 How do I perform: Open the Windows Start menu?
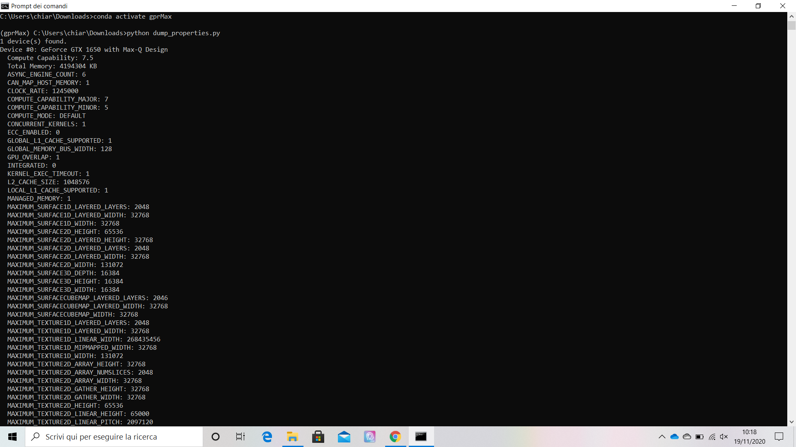[x=12, y=437]
